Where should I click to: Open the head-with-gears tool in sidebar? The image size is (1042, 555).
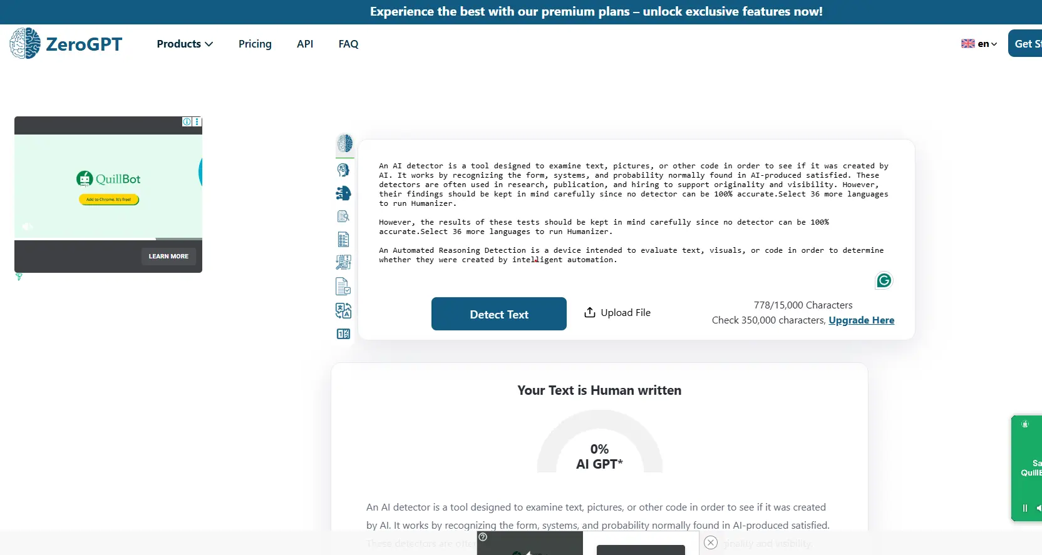pyautogui.click(x=343, y=170)
